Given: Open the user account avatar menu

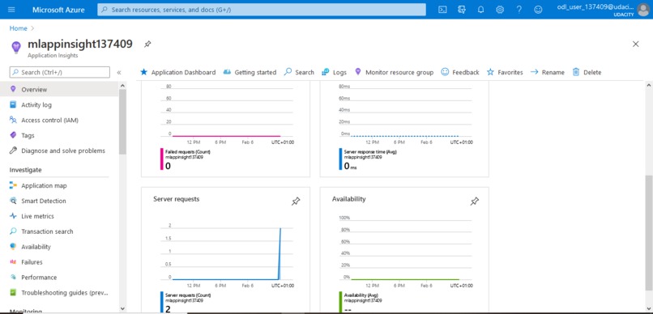Looking at the screenshot, I should click(x=643, y=9).
